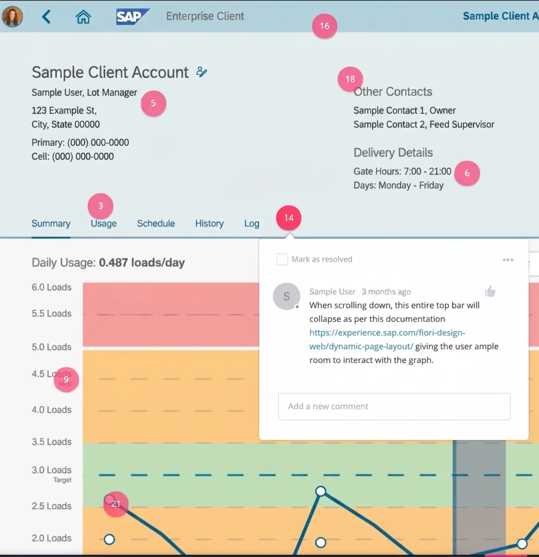Image resolution: width=539 pixels, height=557 pixels.
Task: Click the '123 Example St,' address line
Action: pos(64,110)
